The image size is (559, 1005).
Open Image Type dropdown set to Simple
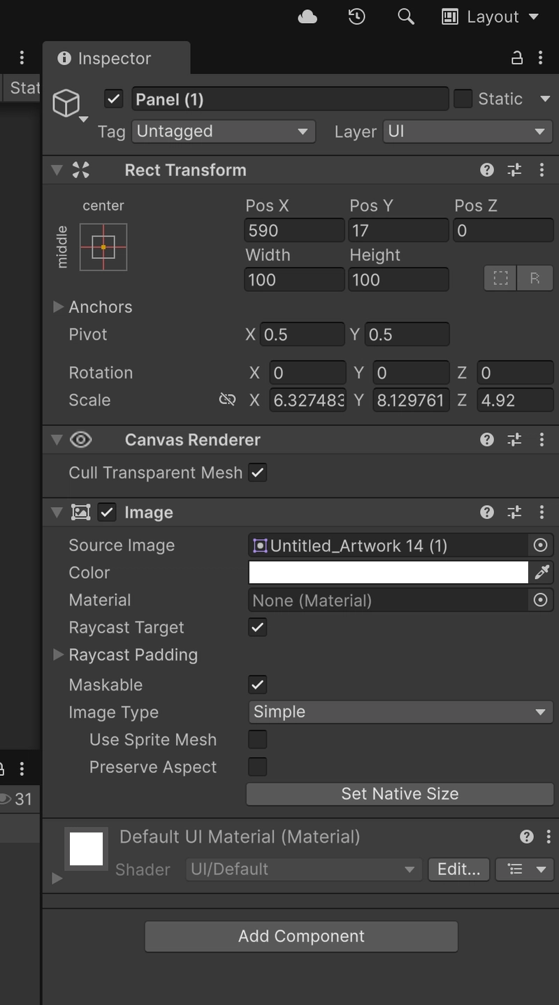pyautogui.click(x=400, y=712)
